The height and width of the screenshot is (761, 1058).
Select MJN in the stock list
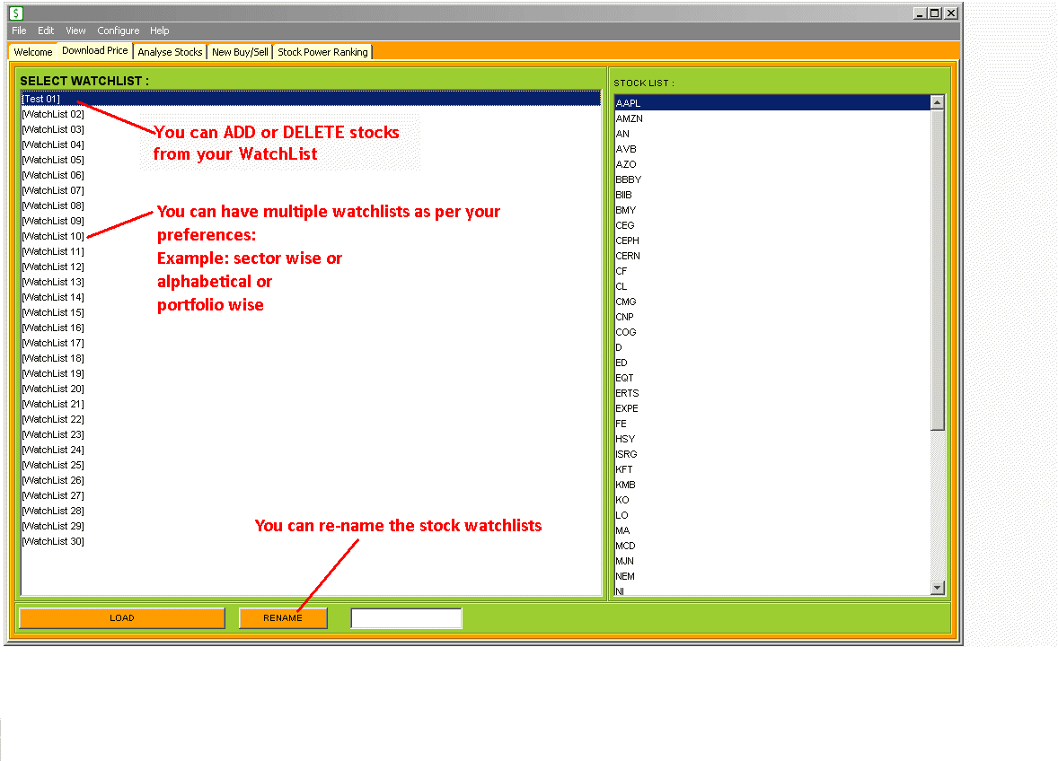click(772, 562)
